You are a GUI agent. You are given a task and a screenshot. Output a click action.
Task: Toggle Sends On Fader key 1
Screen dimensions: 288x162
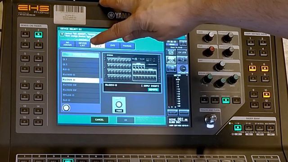pos(25,34)
